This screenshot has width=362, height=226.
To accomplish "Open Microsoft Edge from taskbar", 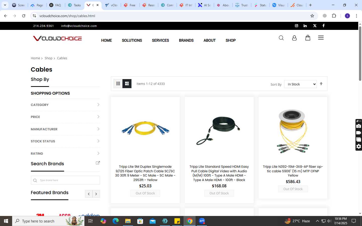I will click(x=116, y=221).
